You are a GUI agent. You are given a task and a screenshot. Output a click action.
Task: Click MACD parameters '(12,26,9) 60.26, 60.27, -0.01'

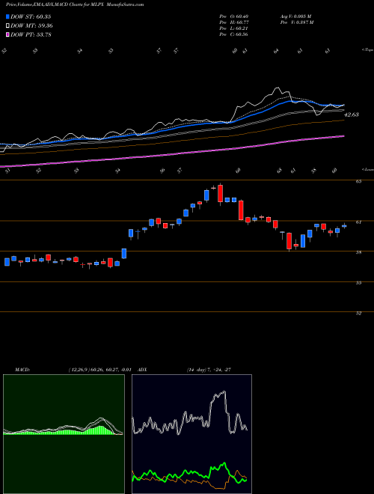click(101, 370)
